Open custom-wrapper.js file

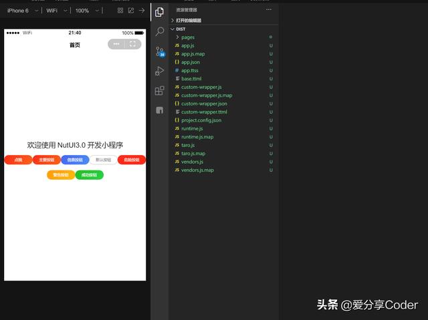click(223, 88)
